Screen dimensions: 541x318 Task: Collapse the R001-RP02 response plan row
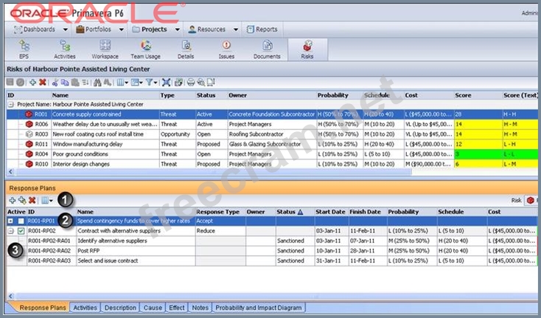point(11,231)
